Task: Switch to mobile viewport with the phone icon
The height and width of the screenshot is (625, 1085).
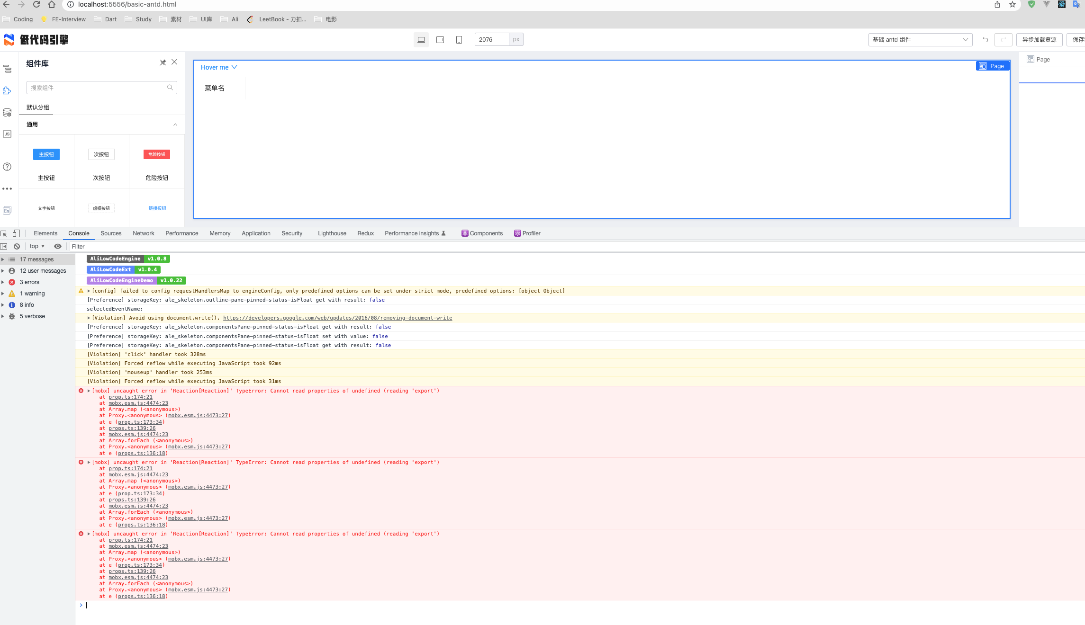Action: 458,39
